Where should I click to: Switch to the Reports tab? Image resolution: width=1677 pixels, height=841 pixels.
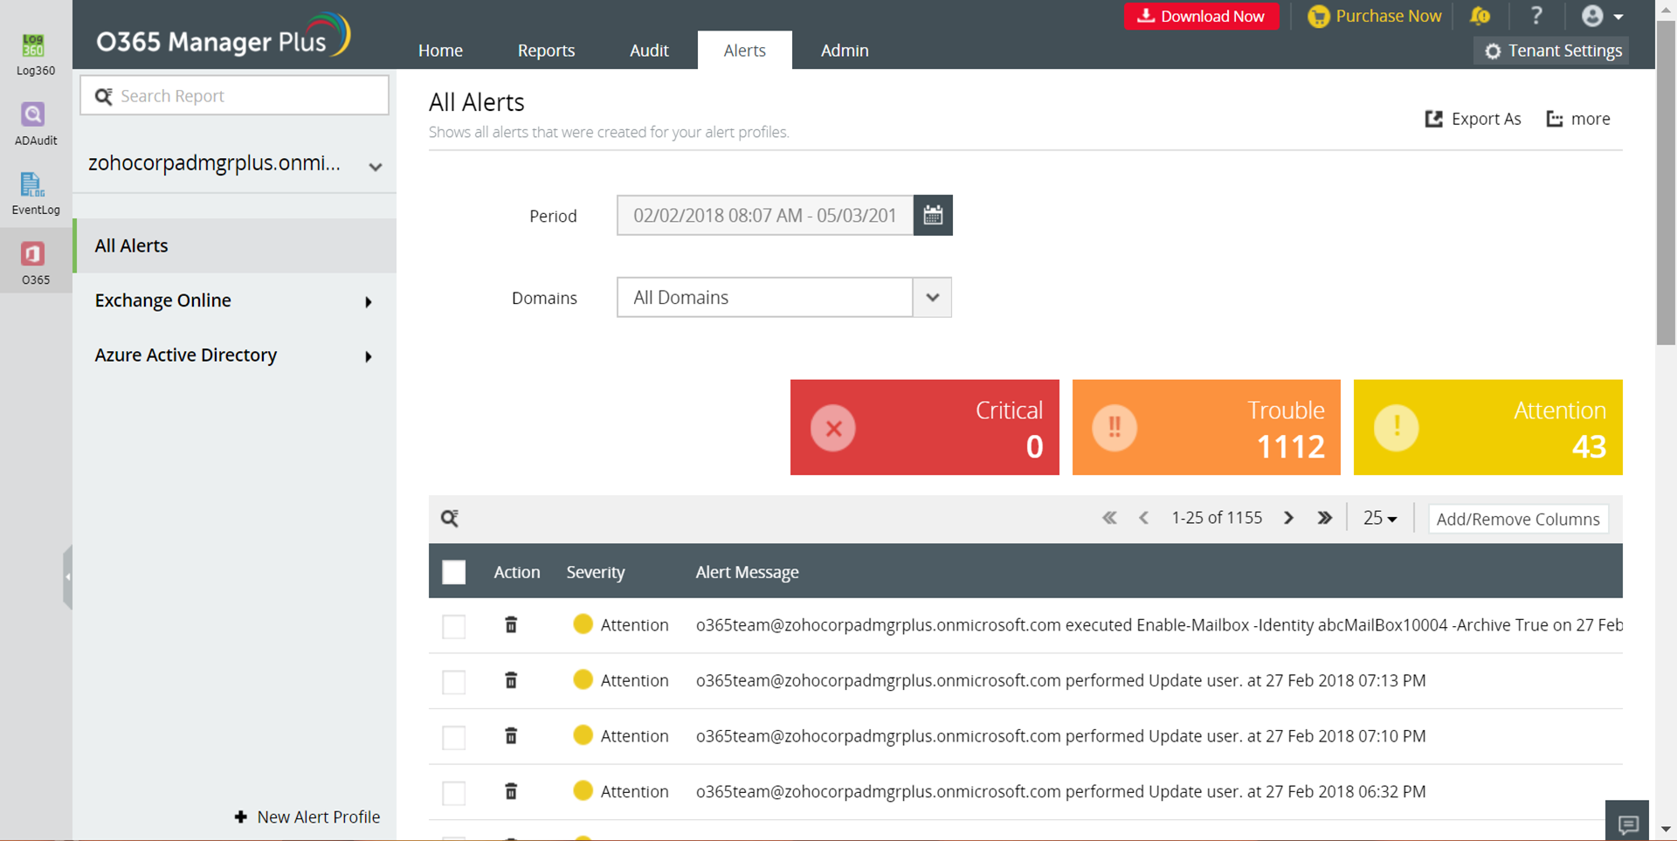[546, 51]
